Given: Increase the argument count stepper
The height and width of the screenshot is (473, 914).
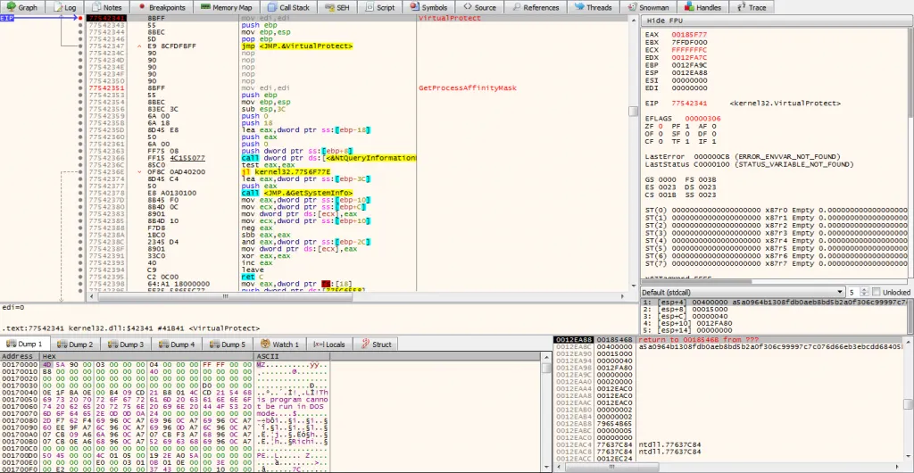Looking at the screenshot, I should [865, 290].
